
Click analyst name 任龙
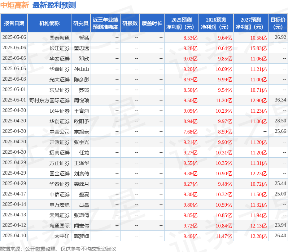tap(84, 153)
